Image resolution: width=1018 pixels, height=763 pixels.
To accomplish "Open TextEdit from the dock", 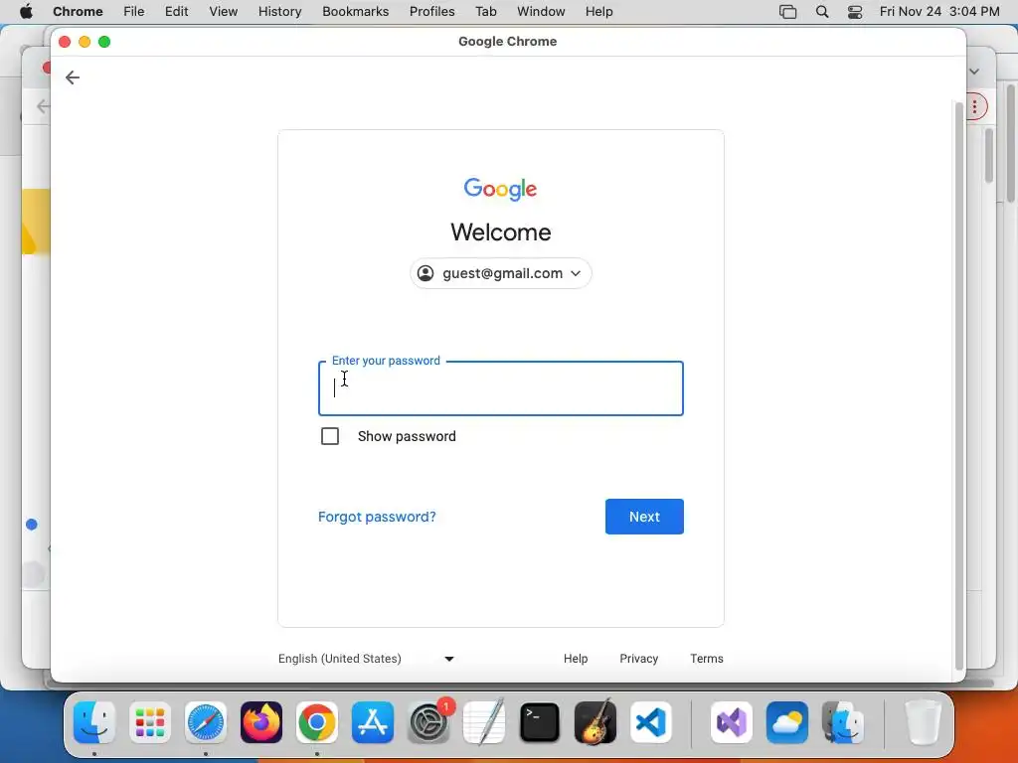I will click(484, 722).
